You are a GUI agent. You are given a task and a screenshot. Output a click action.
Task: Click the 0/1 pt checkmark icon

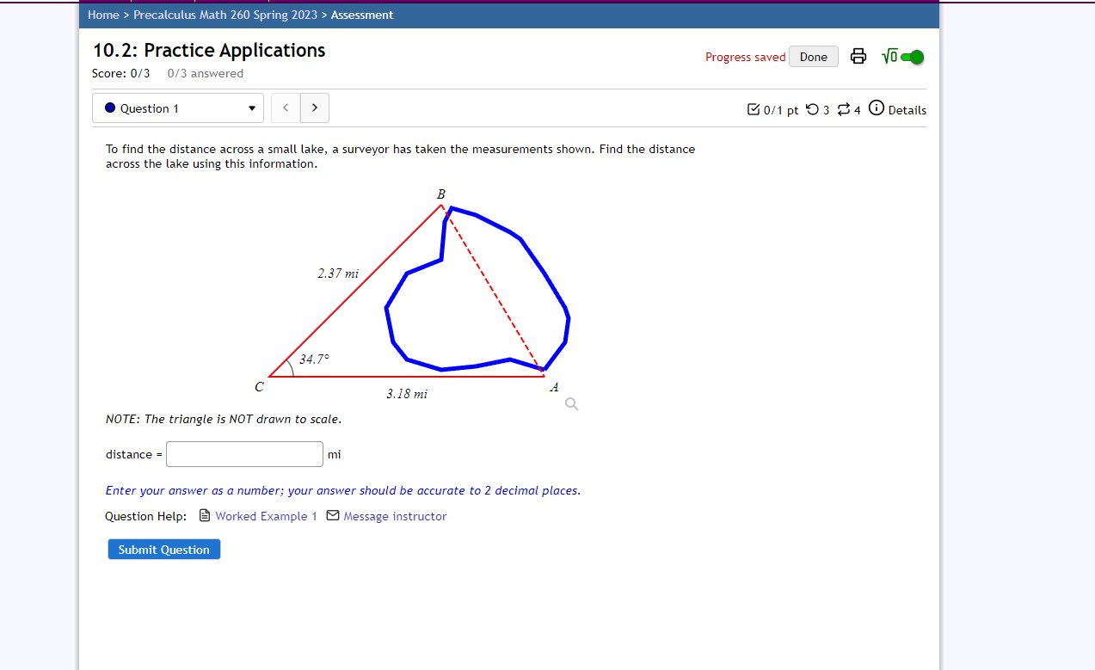click(x=754, y=108)
